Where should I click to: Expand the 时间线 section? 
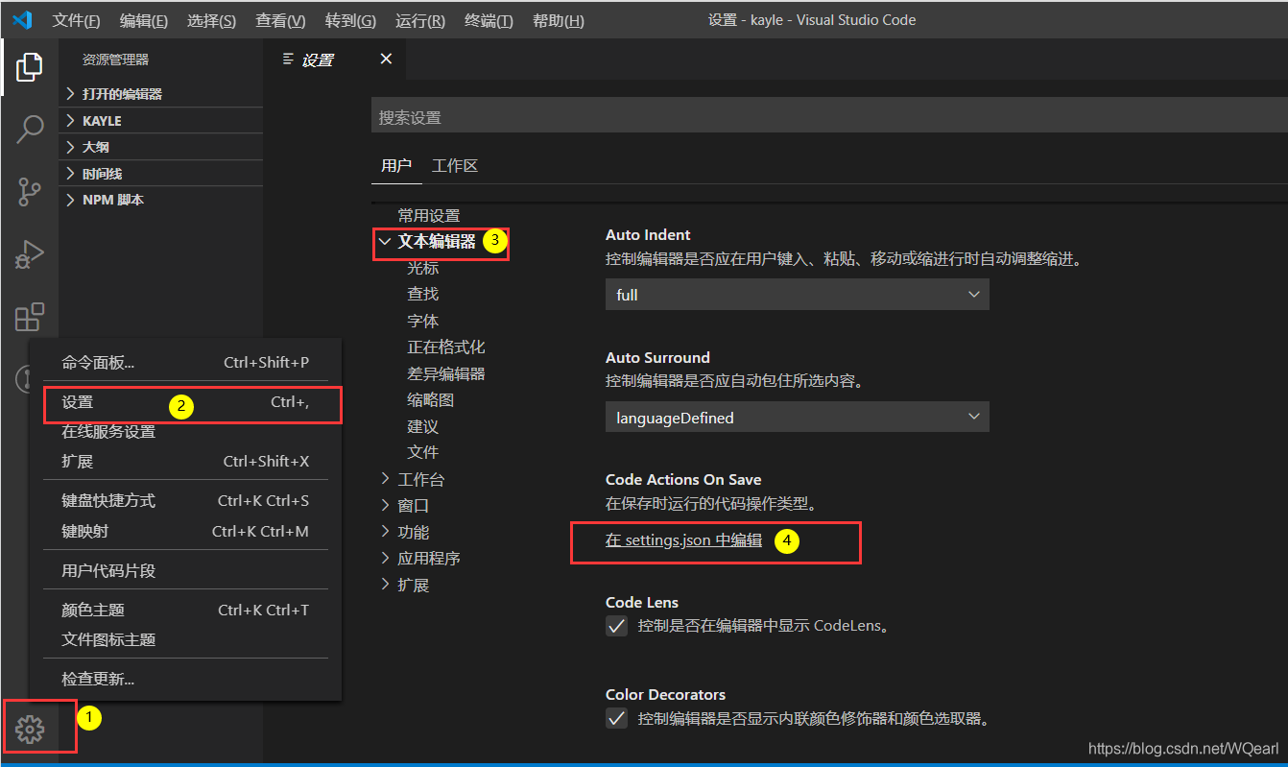(160, 174)
